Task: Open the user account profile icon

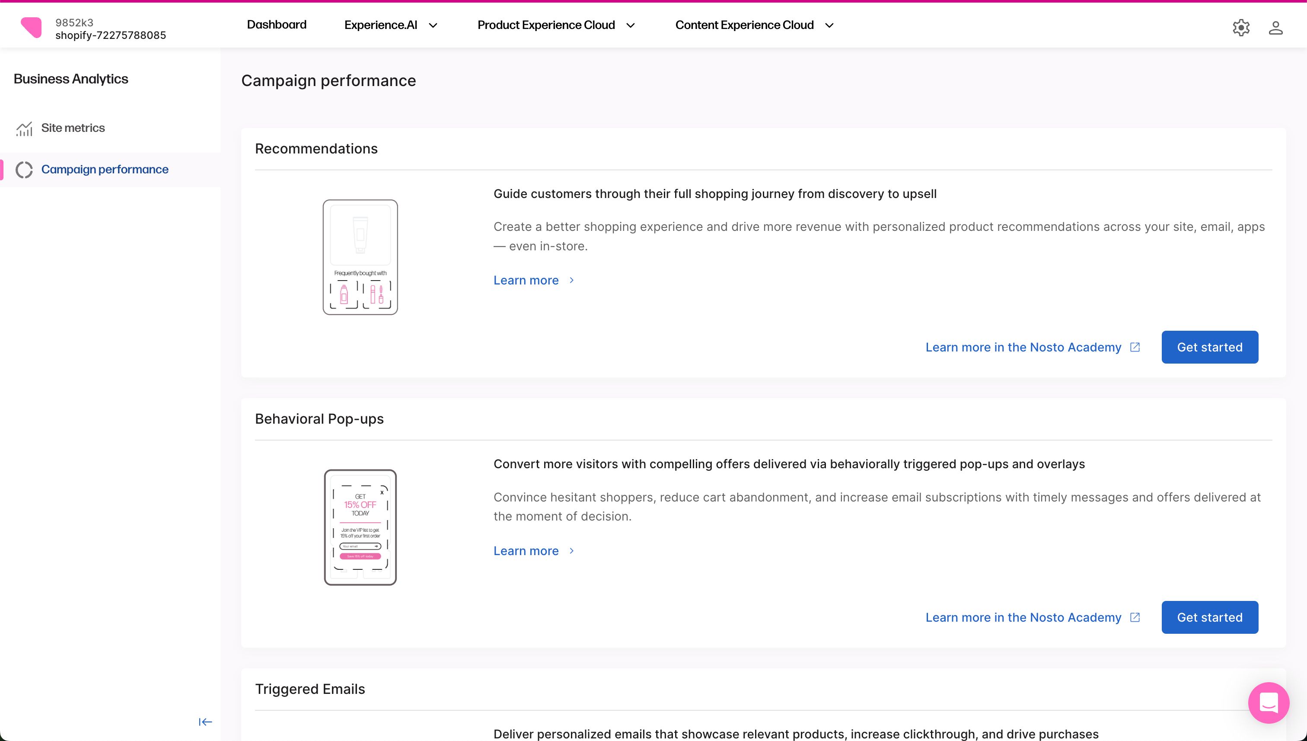Action: (x=1275, y=28)
